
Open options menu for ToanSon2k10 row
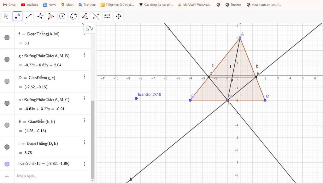(85, 164)
